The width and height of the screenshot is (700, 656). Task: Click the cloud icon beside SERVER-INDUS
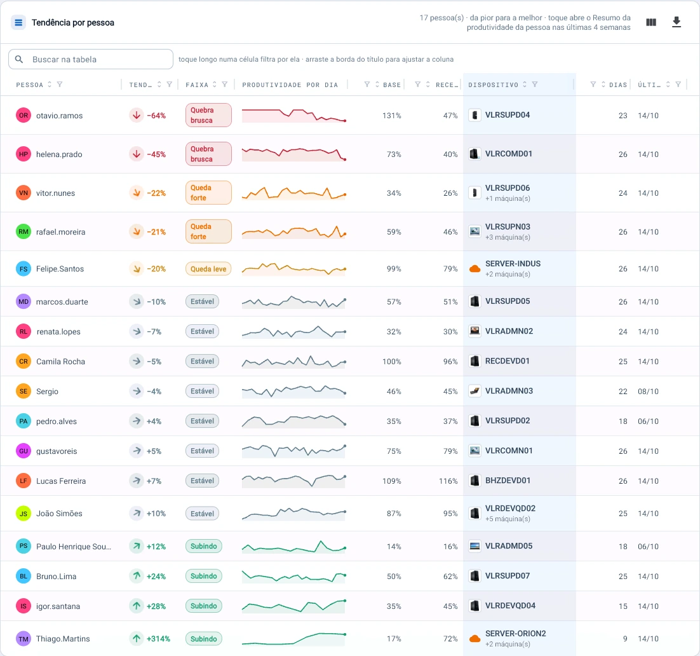475,269
